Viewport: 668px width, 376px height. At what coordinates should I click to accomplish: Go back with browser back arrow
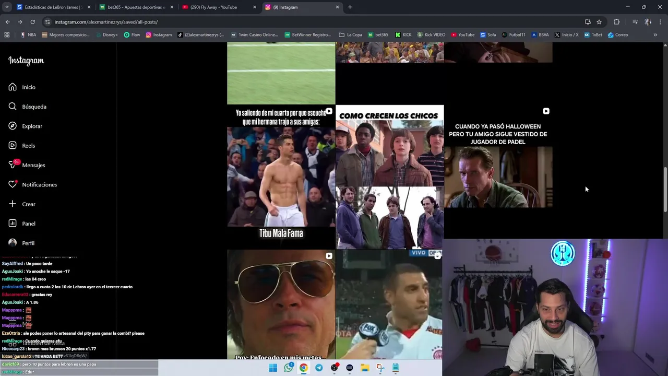pos(7,22)
